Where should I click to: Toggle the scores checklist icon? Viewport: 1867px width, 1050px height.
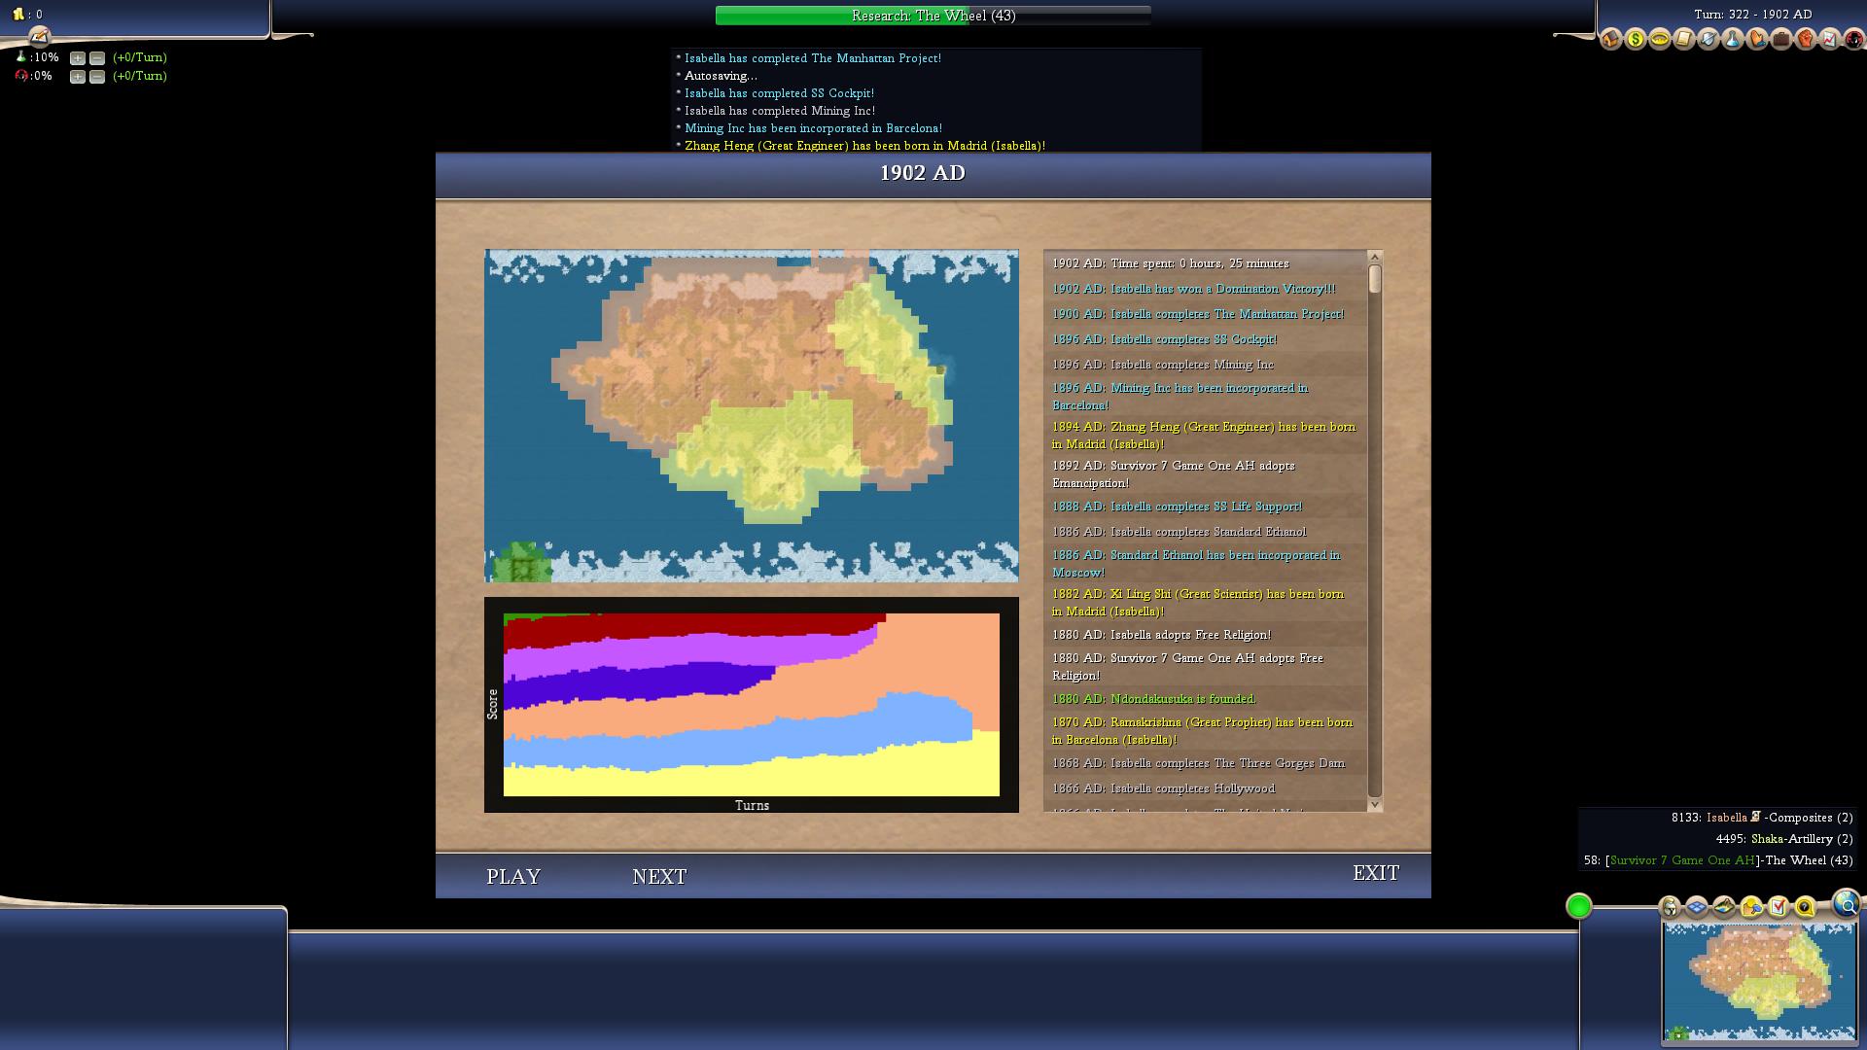pos(1779,907)
